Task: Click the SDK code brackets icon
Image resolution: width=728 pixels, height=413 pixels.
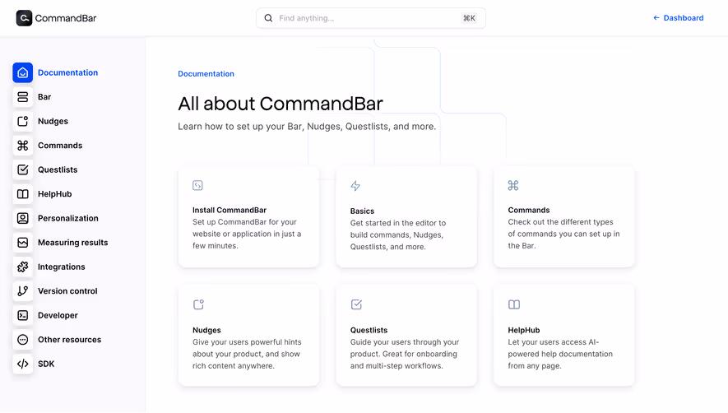Action: coord(23,364)
